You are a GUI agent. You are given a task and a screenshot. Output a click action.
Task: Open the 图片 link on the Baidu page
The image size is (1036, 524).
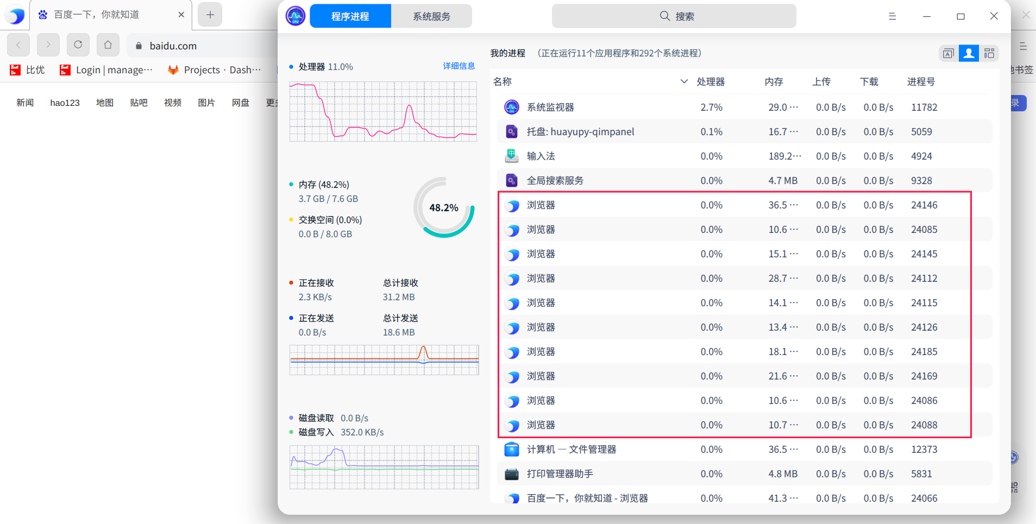click(x=206, y=103)
